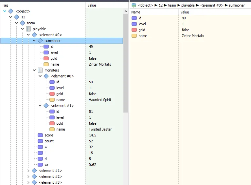Click the name icon for Twisted Jester
Screen dimensions: 251x185
click(52, 129)
